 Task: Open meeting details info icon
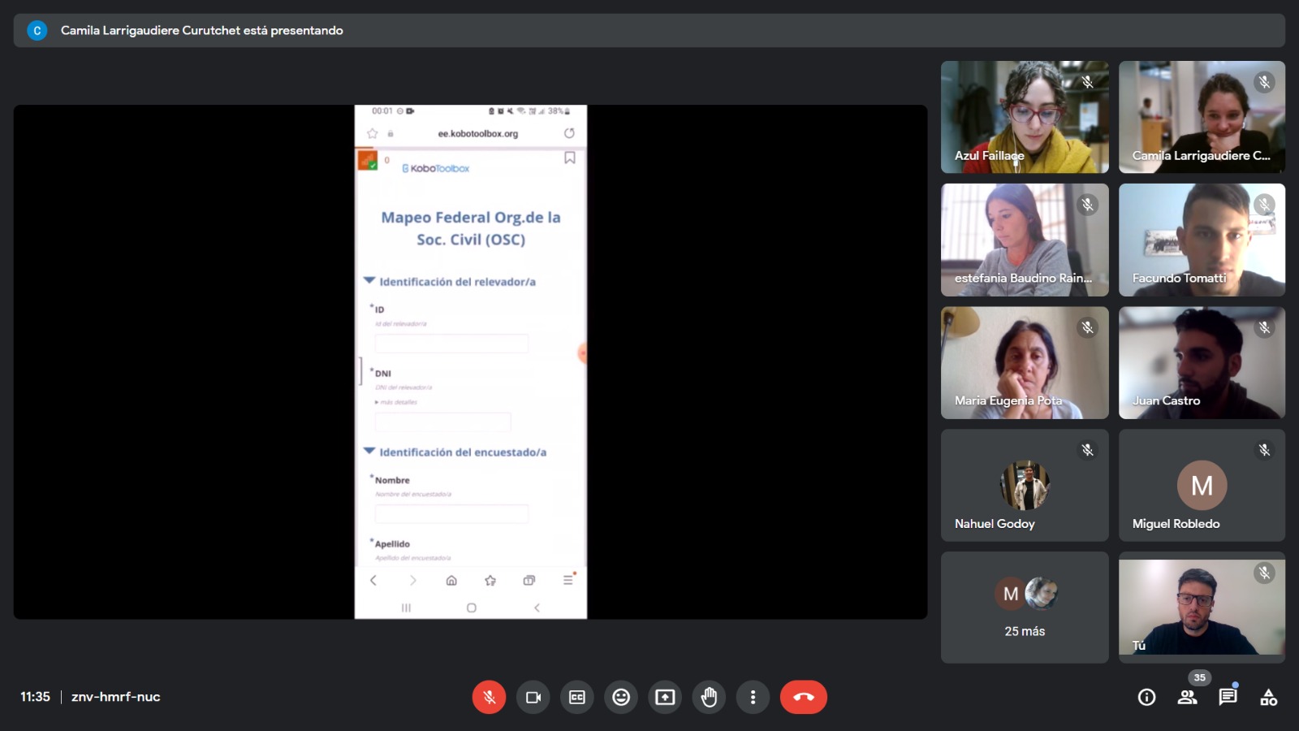[x=1146, y=697]
